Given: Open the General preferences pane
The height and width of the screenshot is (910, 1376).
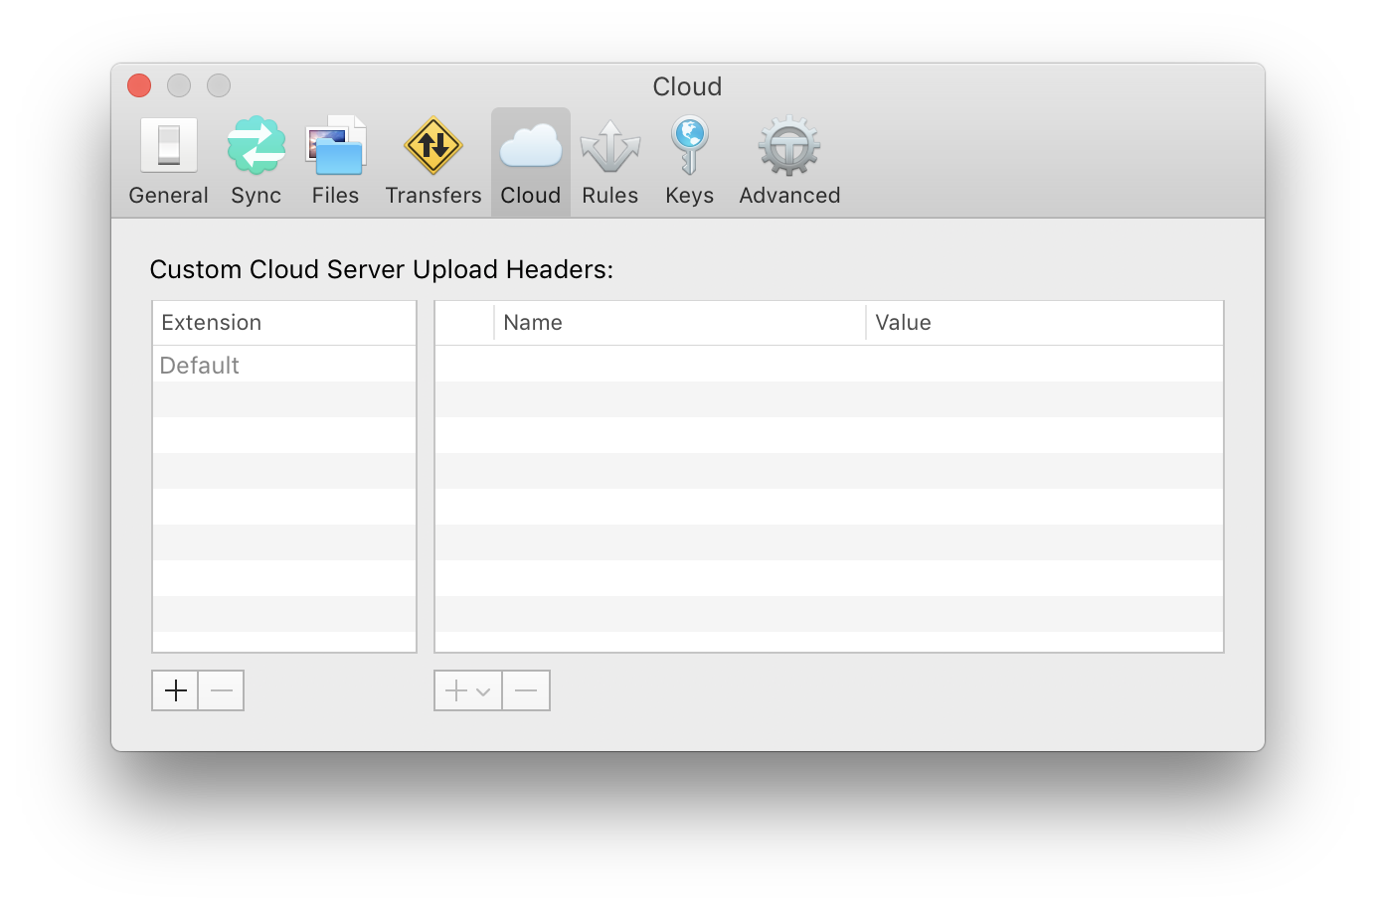Looking at the screenshot, I should tap(168, 162).
